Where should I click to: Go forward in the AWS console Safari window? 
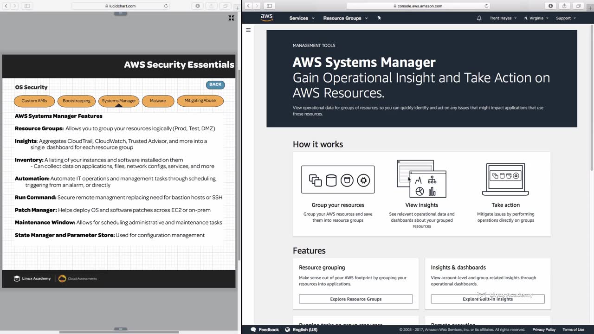coord(257,6)
